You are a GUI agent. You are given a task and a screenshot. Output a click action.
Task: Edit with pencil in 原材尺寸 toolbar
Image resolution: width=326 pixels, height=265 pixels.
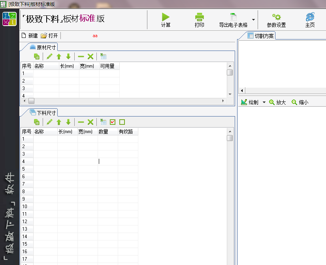pos(49,56)
